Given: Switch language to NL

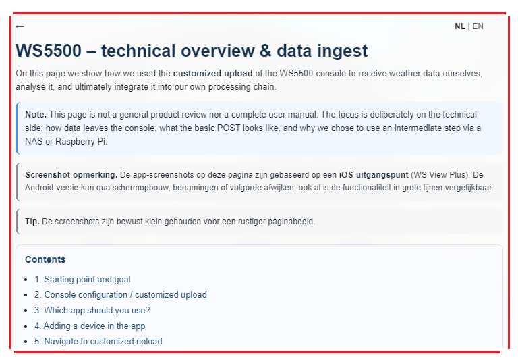Looking at the screenshot, I should [x=459, y=26].
